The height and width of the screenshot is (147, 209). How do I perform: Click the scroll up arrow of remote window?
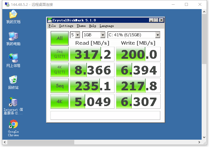pos(204,12)
